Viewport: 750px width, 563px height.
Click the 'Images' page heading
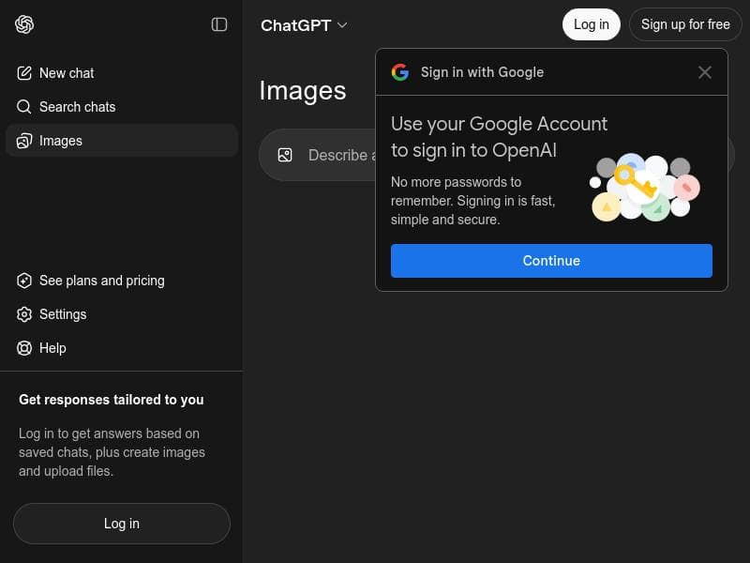(302, 91)
